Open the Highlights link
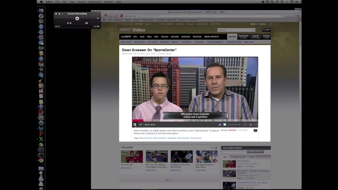 (164, 42)
